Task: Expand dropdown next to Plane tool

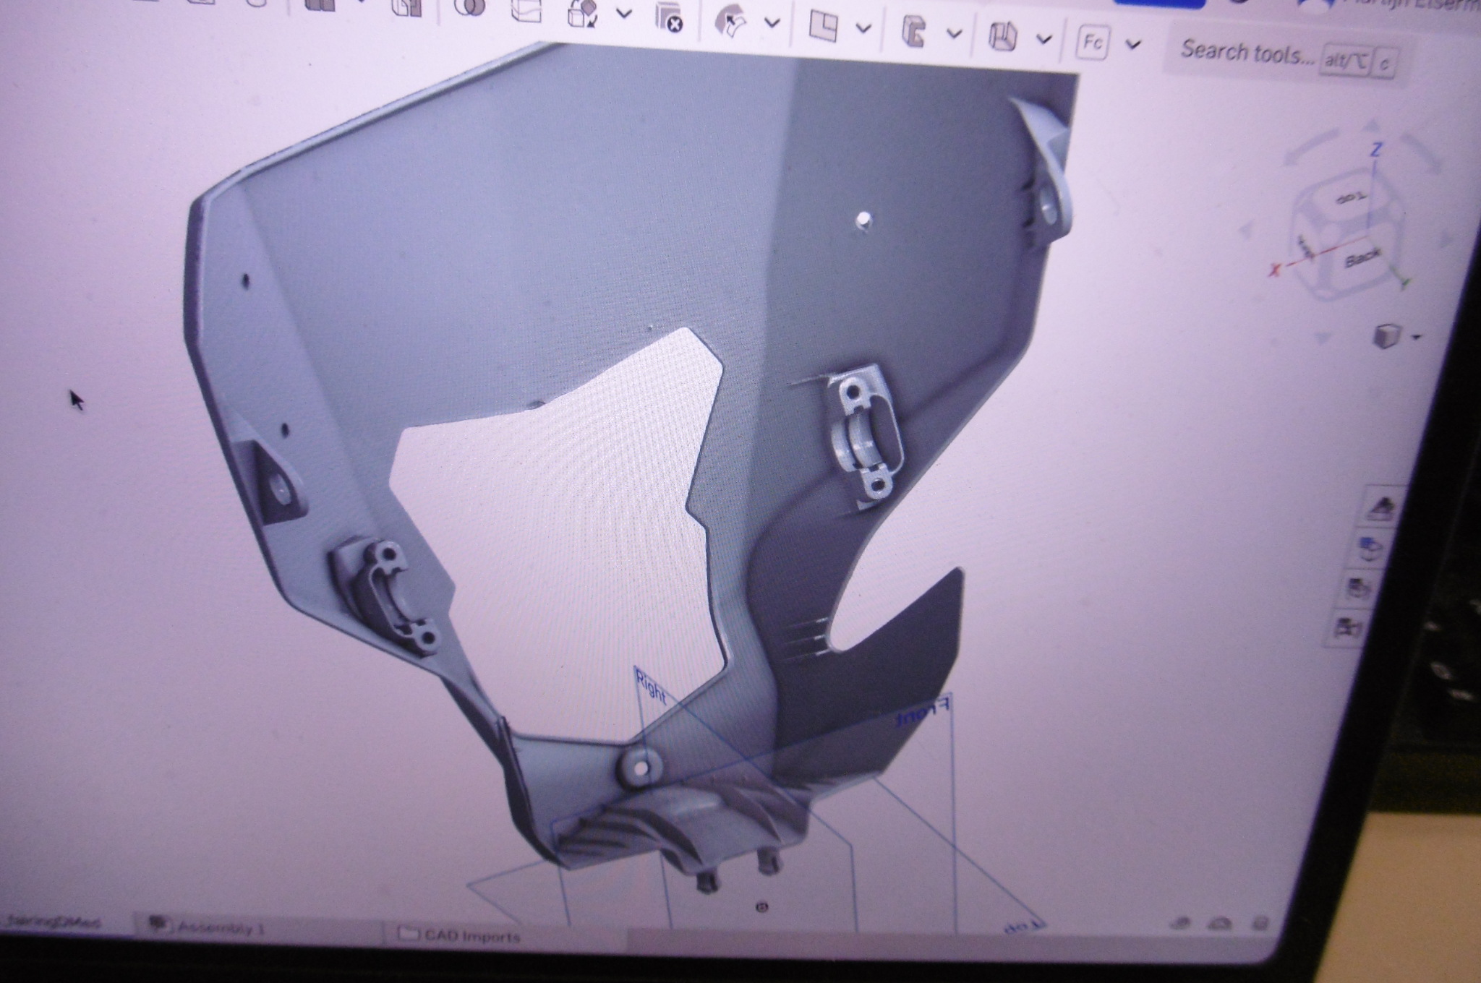Action: pyautogui.click(x=863, y=28)
